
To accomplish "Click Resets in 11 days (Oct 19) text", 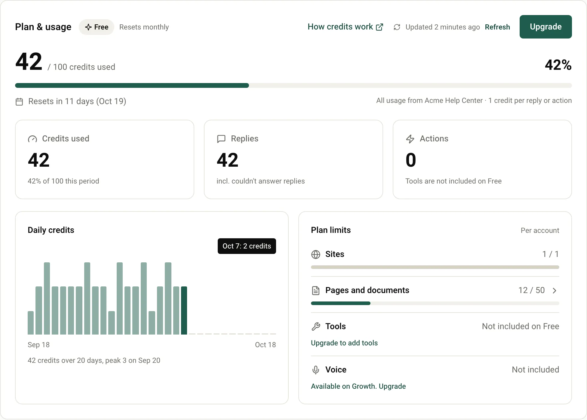I will (x=77, y=101).
